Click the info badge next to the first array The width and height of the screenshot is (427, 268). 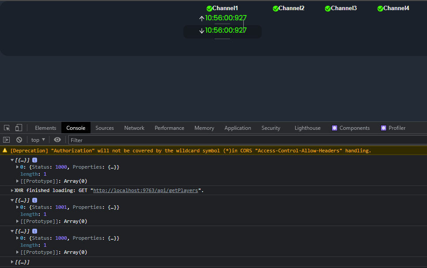pyautogui.click(x=35, y=160)
